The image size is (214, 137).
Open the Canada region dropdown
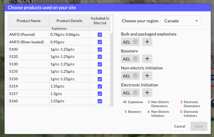click(x=181, y=21)
